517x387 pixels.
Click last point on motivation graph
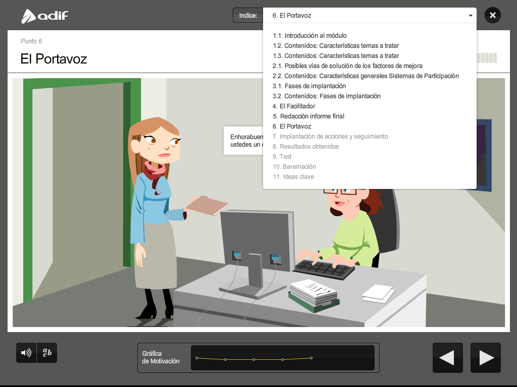pos(311,358)
